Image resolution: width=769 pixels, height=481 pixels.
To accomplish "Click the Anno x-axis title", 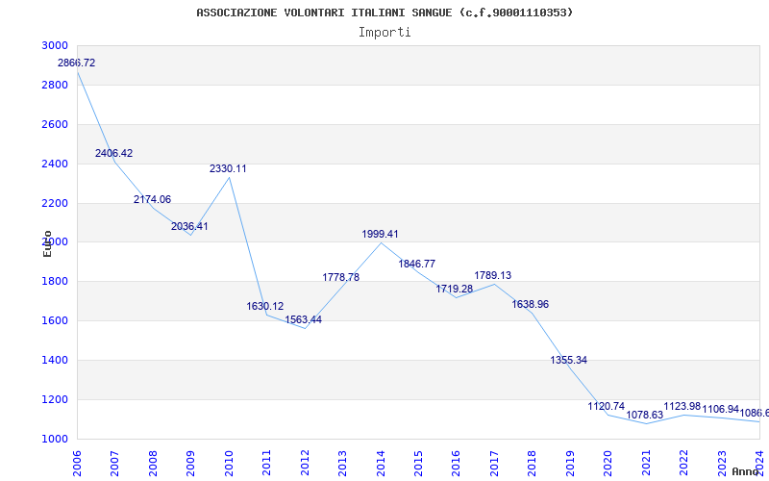I will tap(744, 471).
